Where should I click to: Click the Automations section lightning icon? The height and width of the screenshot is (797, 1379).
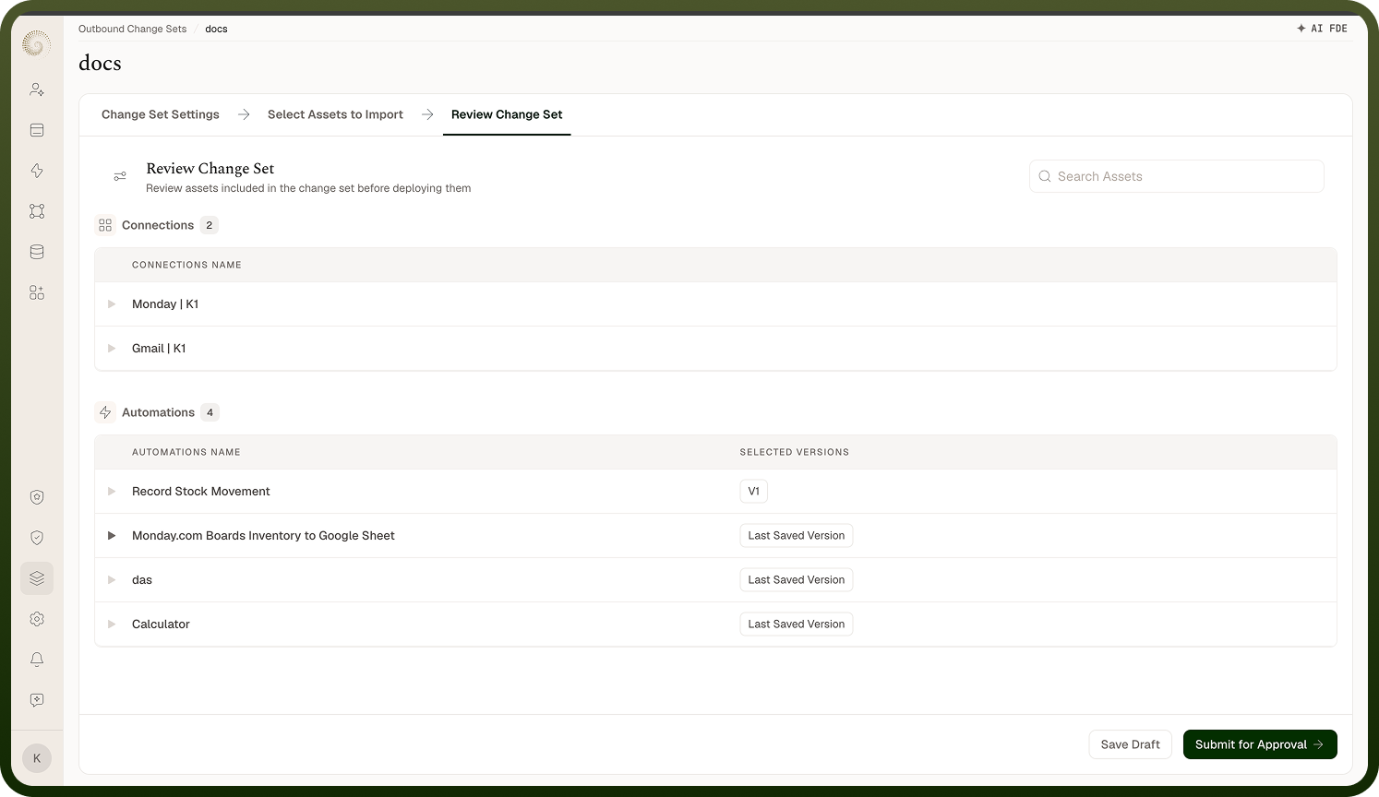click(105, 412)
